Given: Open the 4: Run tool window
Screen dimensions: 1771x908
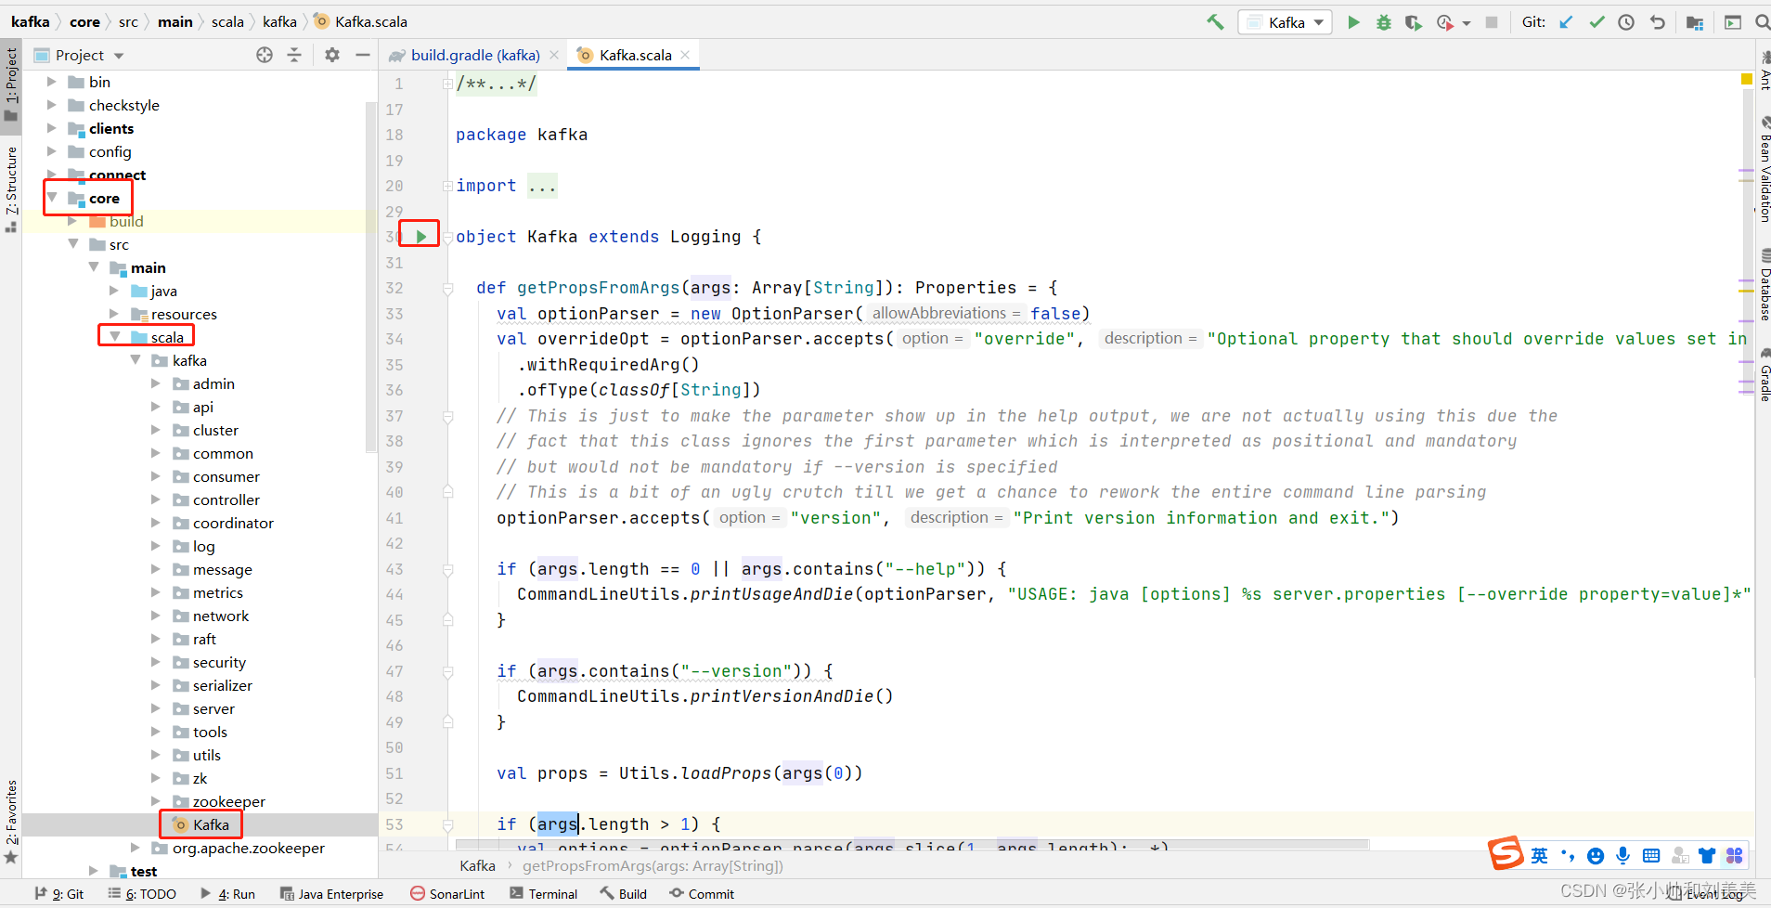Looking at the screenshot, I should click(x=228, y=894).
